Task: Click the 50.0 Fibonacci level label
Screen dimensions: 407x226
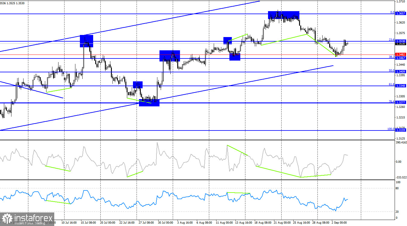Action: point(391,70)
